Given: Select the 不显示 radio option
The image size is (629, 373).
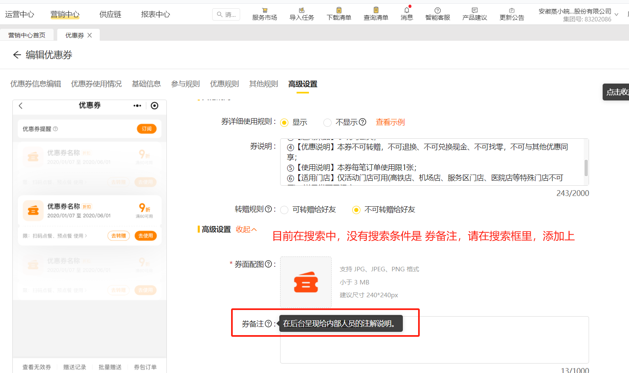Looking at the screenshot, I should tap(327, 123).
